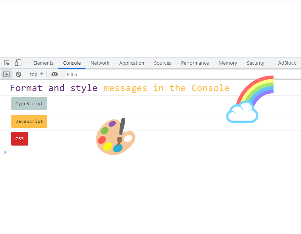301x234 pixels.
Task: Activate the inspect element picker icon
Action: (7, 63)
